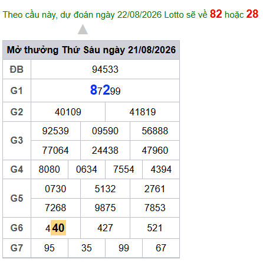Viewport: 263px width, 262px height.
Task: Click the G1 result 87299
Action: tap(105, 90)
